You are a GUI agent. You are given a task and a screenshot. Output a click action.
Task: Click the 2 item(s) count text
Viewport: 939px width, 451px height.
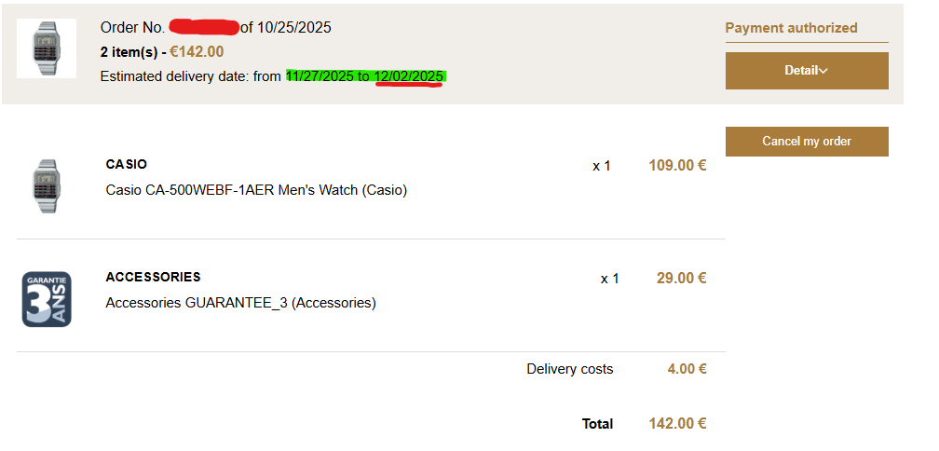point(132,52)
